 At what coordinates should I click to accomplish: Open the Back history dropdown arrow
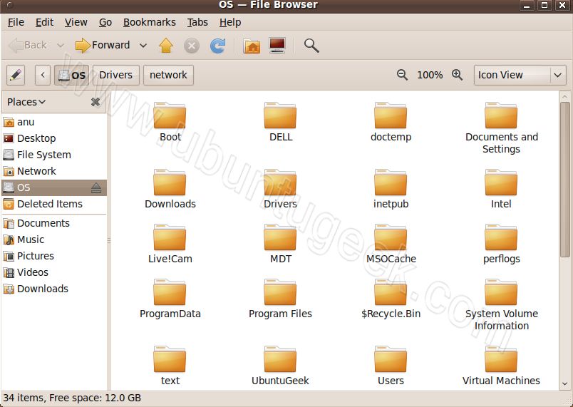[x=61, y=46]
